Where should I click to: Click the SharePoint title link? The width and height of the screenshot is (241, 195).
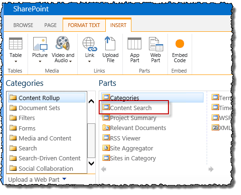click(x=31, y=9)
